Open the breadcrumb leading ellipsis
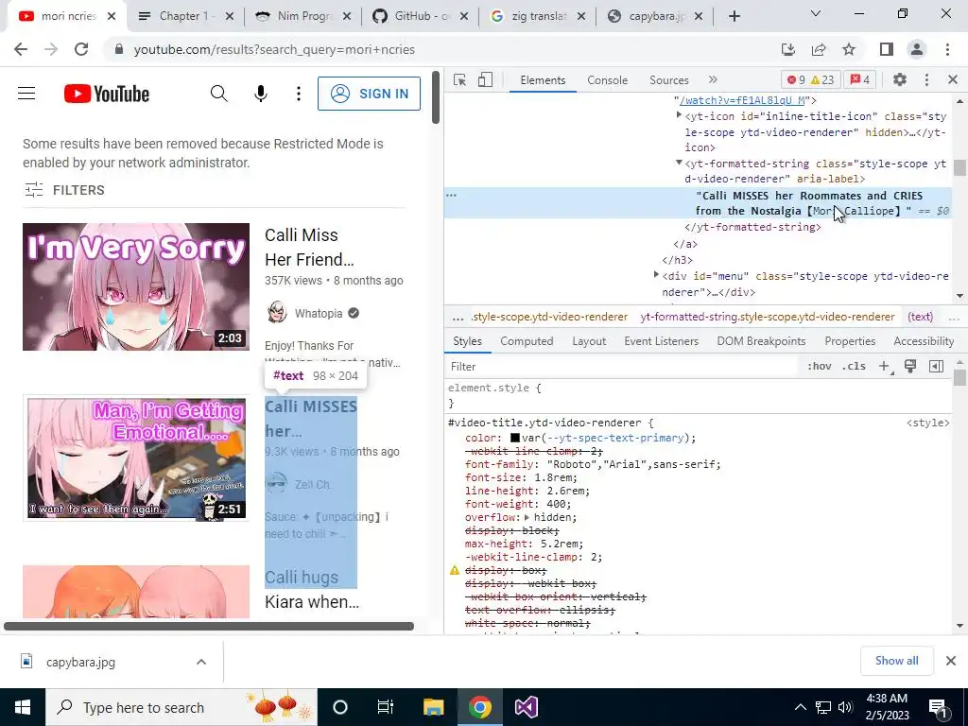The height and width of the screenshot is (726, 968). point(458,318)
